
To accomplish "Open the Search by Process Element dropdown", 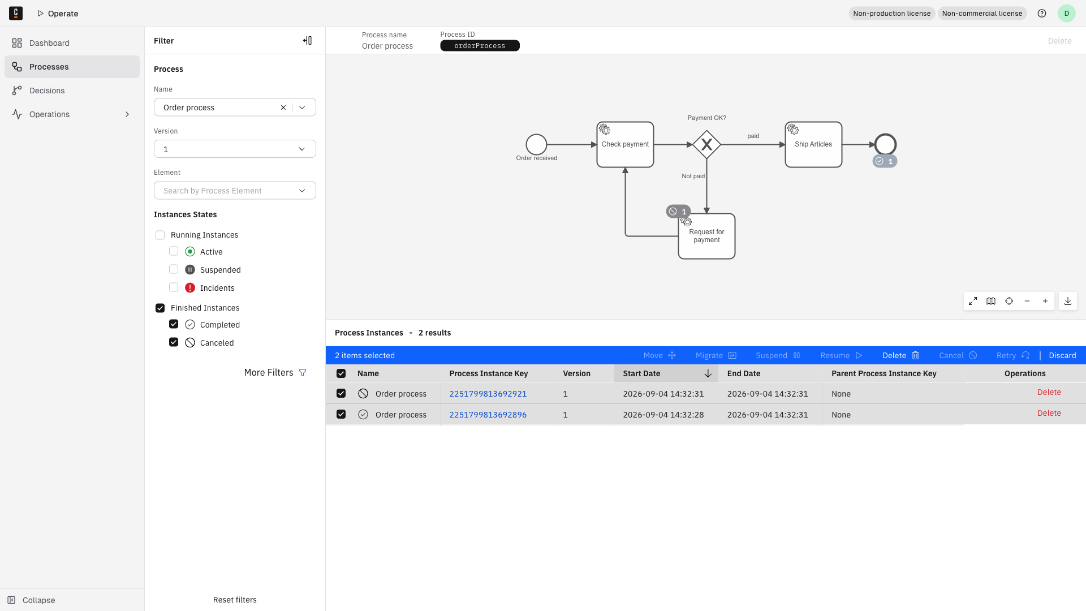I will point(235,191).
